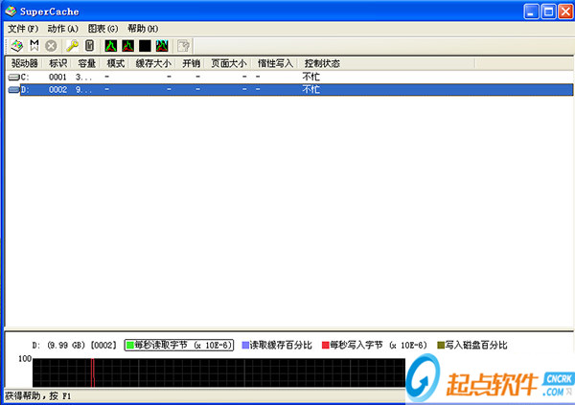Click the 模式 column header

pos(115,63)
